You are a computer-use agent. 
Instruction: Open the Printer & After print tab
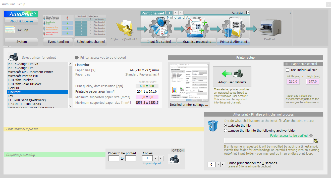234,42
